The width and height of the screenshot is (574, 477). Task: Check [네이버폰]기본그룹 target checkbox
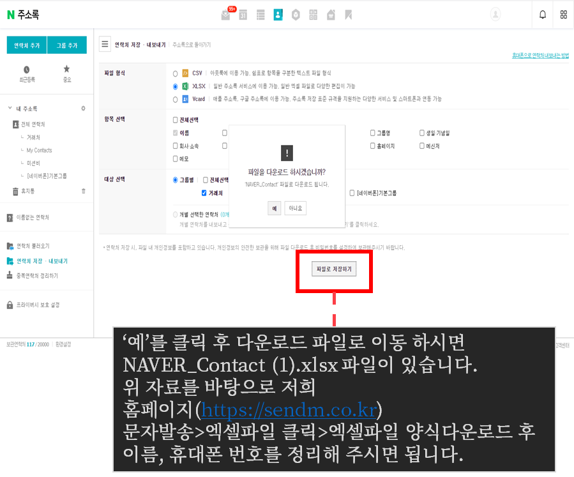[352, 193]
